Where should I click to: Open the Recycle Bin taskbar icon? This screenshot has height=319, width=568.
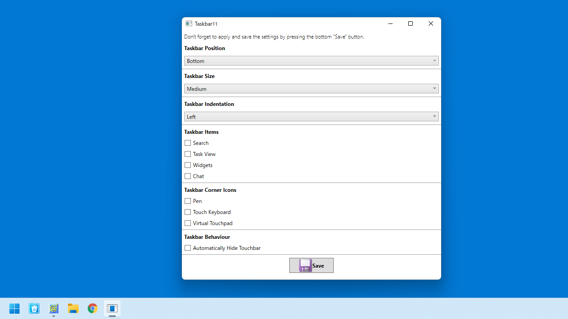pos(34,308)
